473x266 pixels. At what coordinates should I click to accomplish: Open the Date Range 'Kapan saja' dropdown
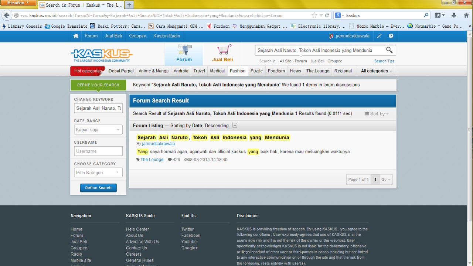tap(98, 130)
